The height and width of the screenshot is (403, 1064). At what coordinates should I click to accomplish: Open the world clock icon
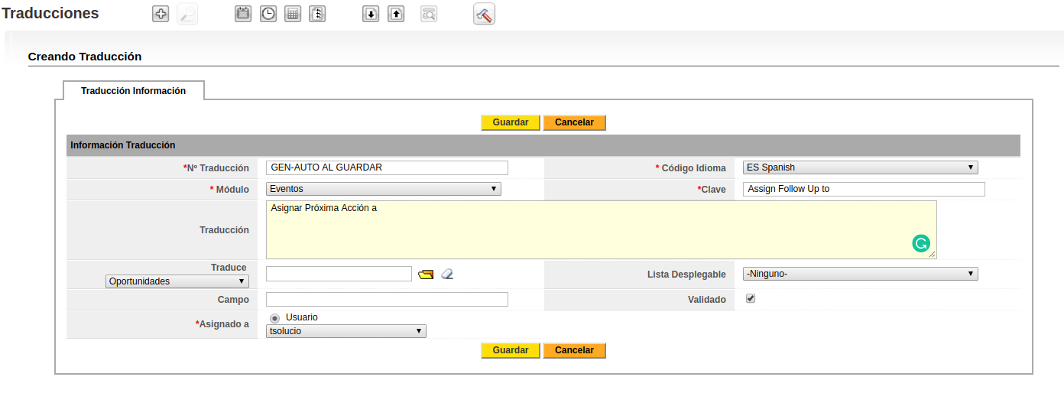[x=268, y=14]
